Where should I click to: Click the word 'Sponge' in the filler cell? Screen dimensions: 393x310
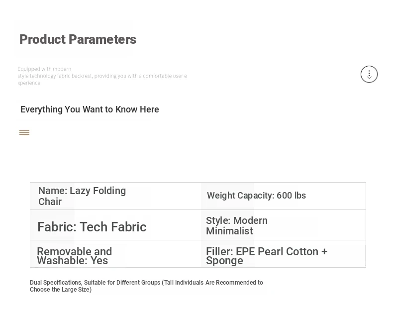click(x=224, y=261)
